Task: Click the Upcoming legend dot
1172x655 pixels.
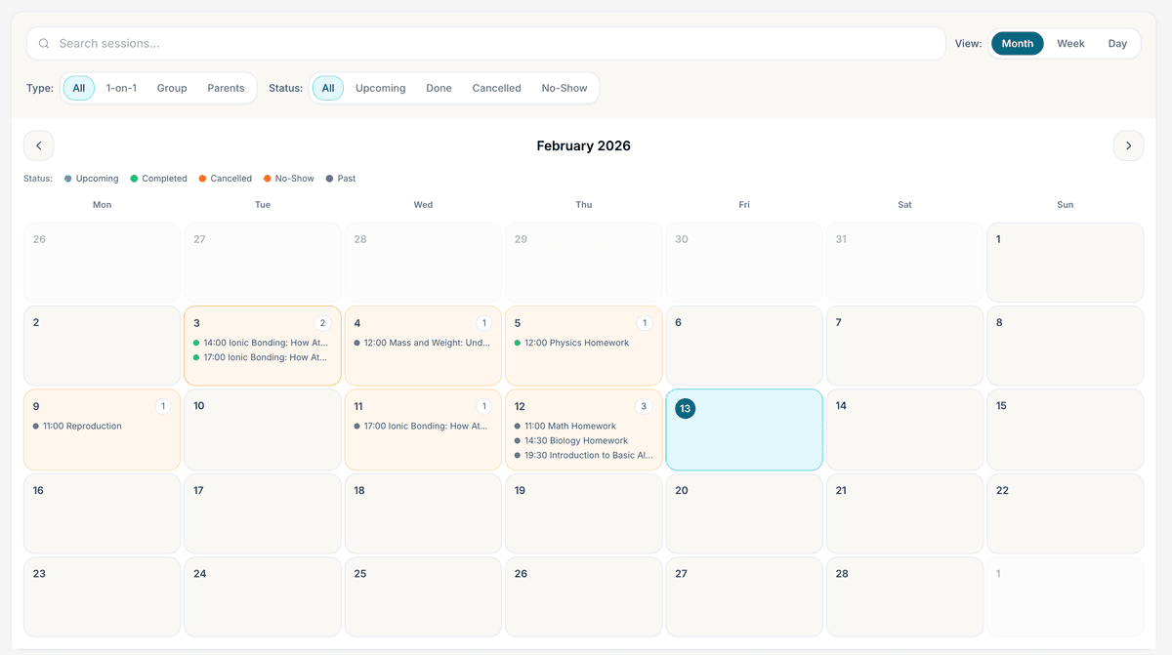Action: (68, 179)
